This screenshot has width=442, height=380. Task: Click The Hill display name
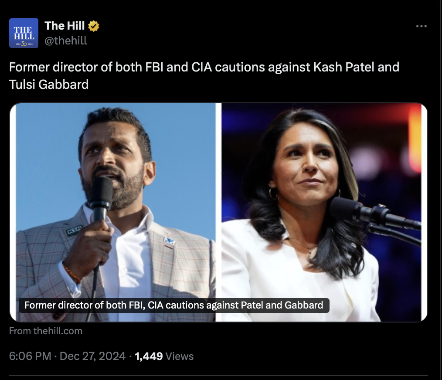tap(65, 26)
